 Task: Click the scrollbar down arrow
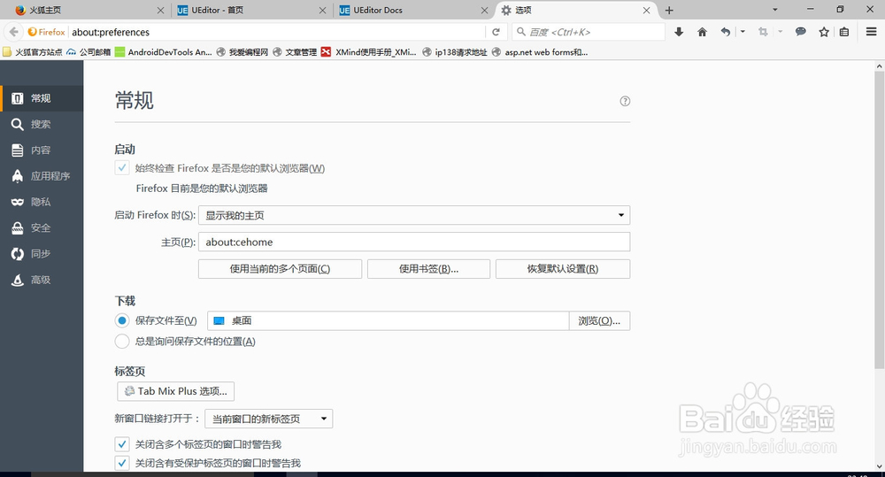tap(880, 466)
